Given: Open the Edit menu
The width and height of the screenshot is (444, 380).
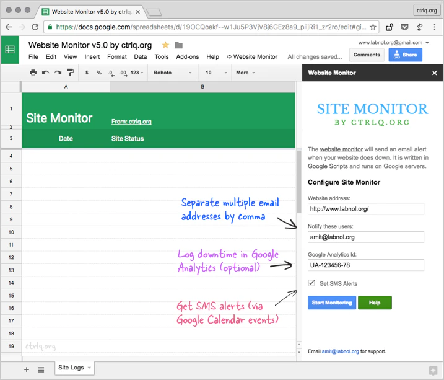Looking at the screenshot, I should point(51,56).
